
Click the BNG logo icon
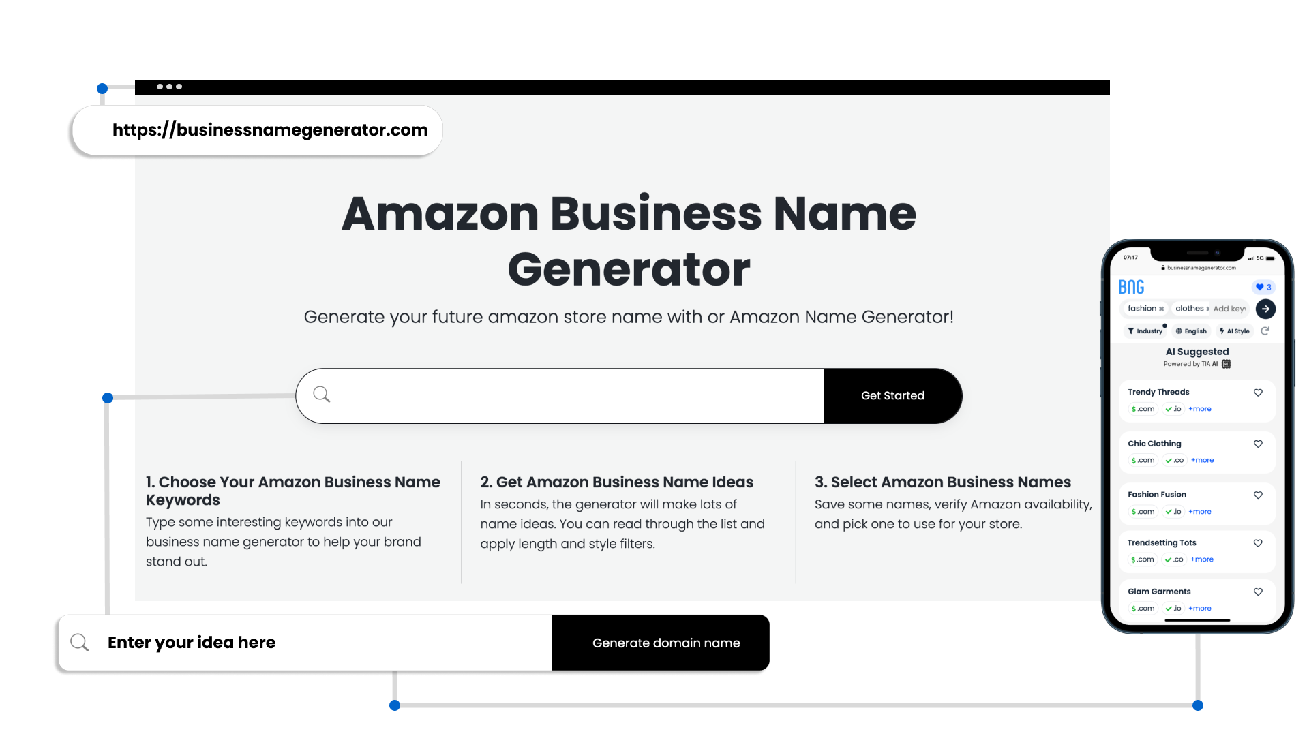click(1133, 286)
